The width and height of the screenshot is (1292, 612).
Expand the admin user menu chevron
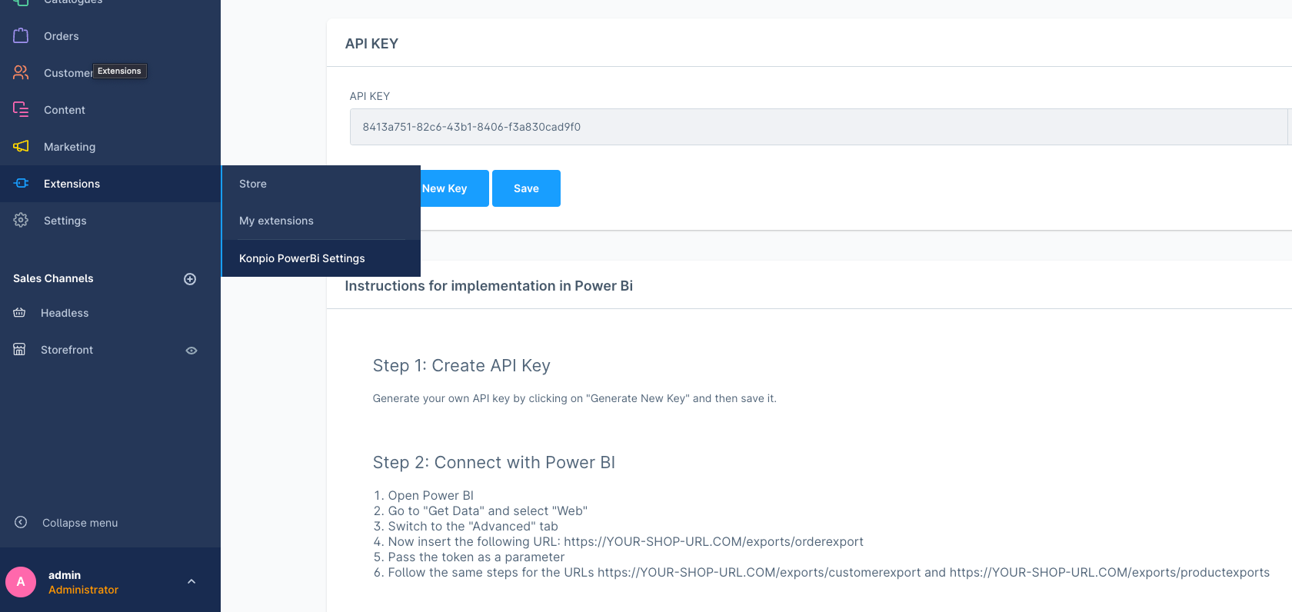(191, 582)
